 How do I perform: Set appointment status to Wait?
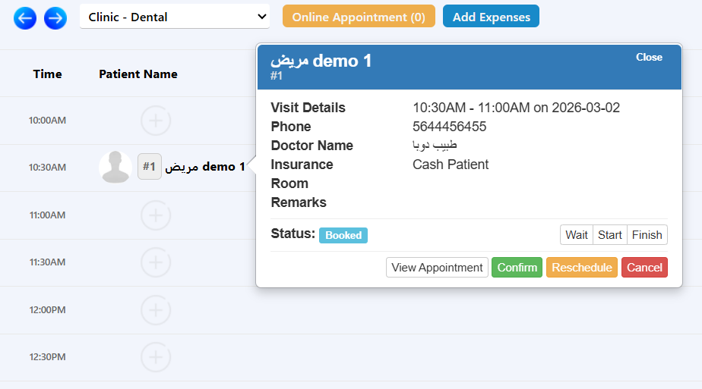tap(577, 235)
